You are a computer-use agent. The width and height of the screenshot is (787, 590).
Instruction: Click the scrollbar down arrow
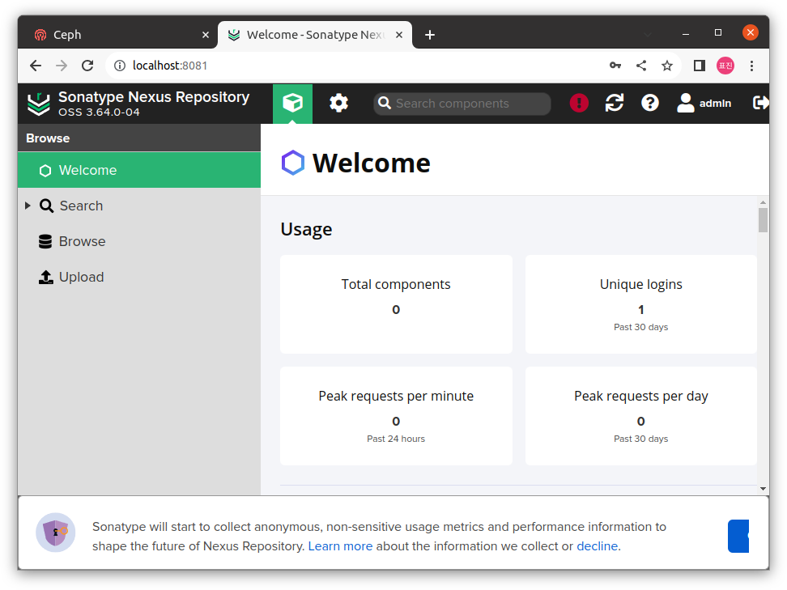[763, 489]
